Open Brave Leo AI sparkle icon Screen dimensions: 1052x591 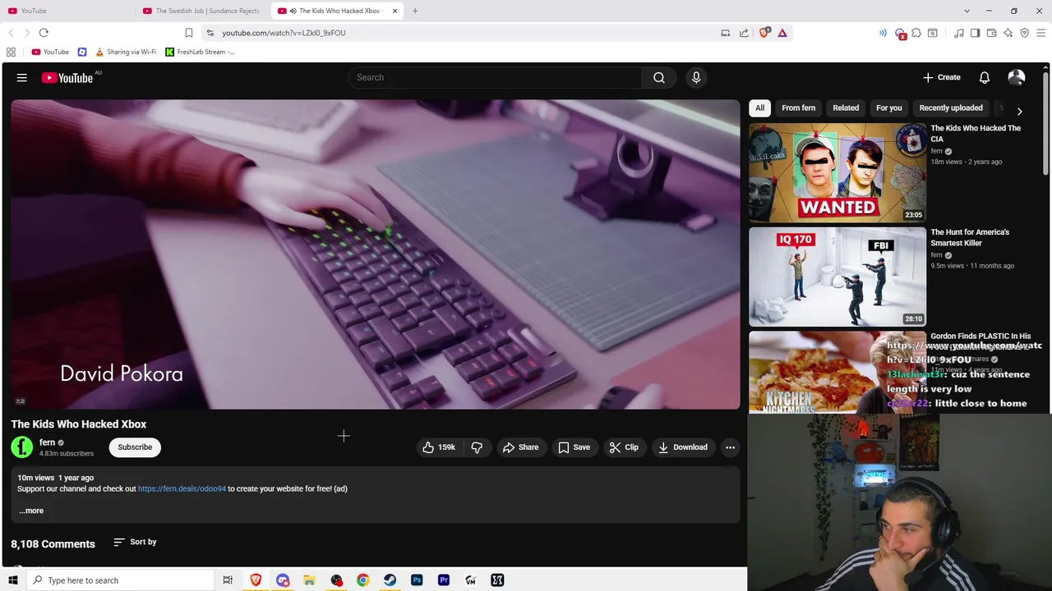coord(1008,33)
